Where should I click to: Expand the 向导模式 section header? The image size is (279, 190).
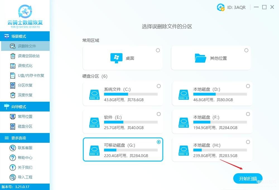tap(25, 107)
